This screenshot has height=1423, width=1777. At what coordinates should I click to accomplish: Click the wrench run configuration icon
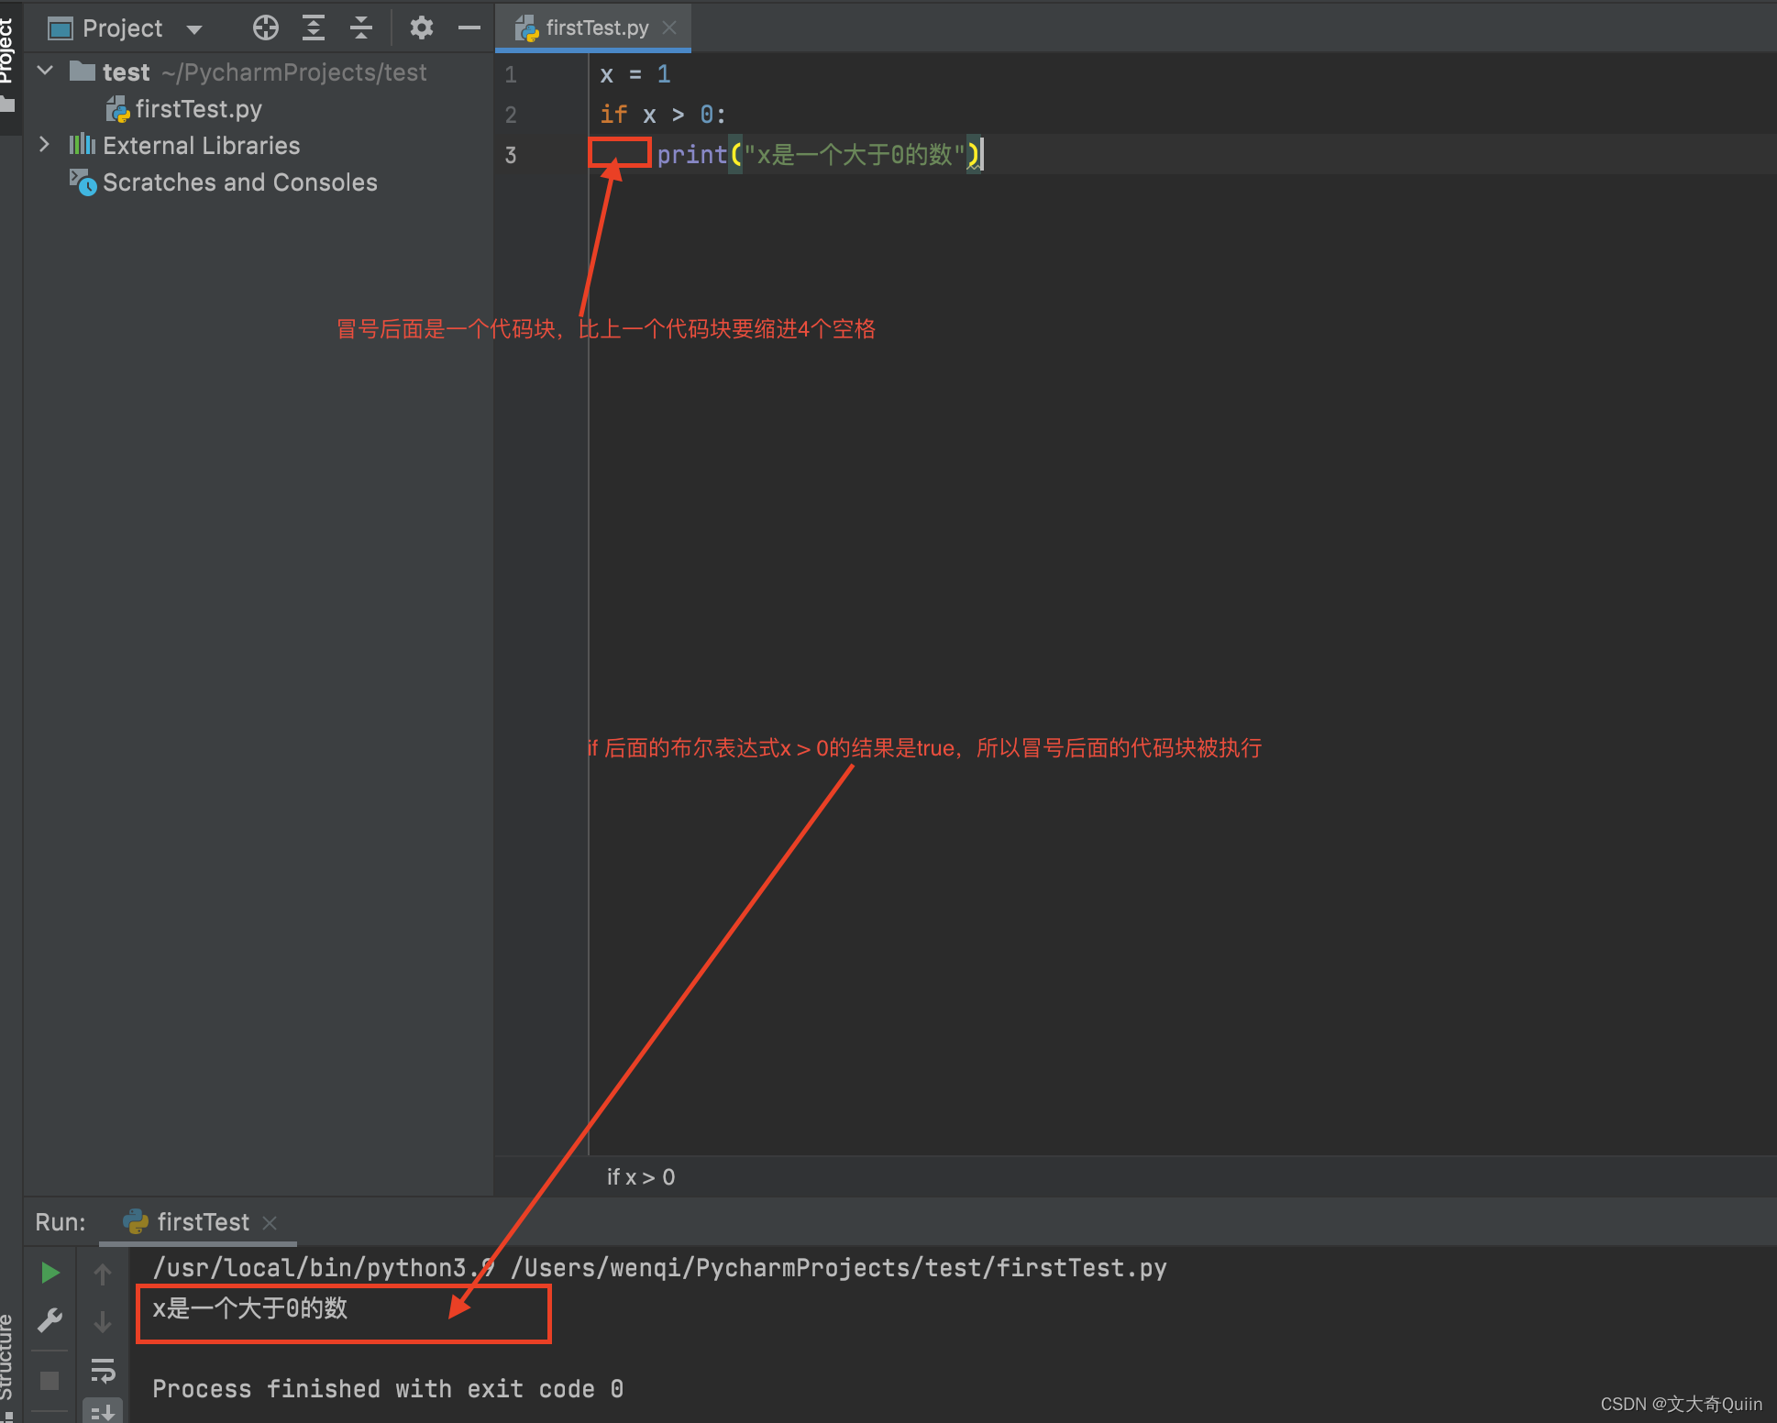click(50, 1321)
